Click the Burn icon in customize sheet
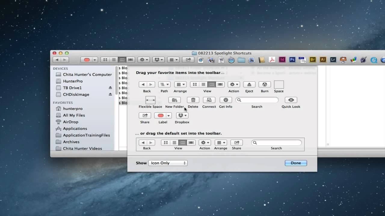This screenshot has width=385, height=216. (x=264, y=85)
